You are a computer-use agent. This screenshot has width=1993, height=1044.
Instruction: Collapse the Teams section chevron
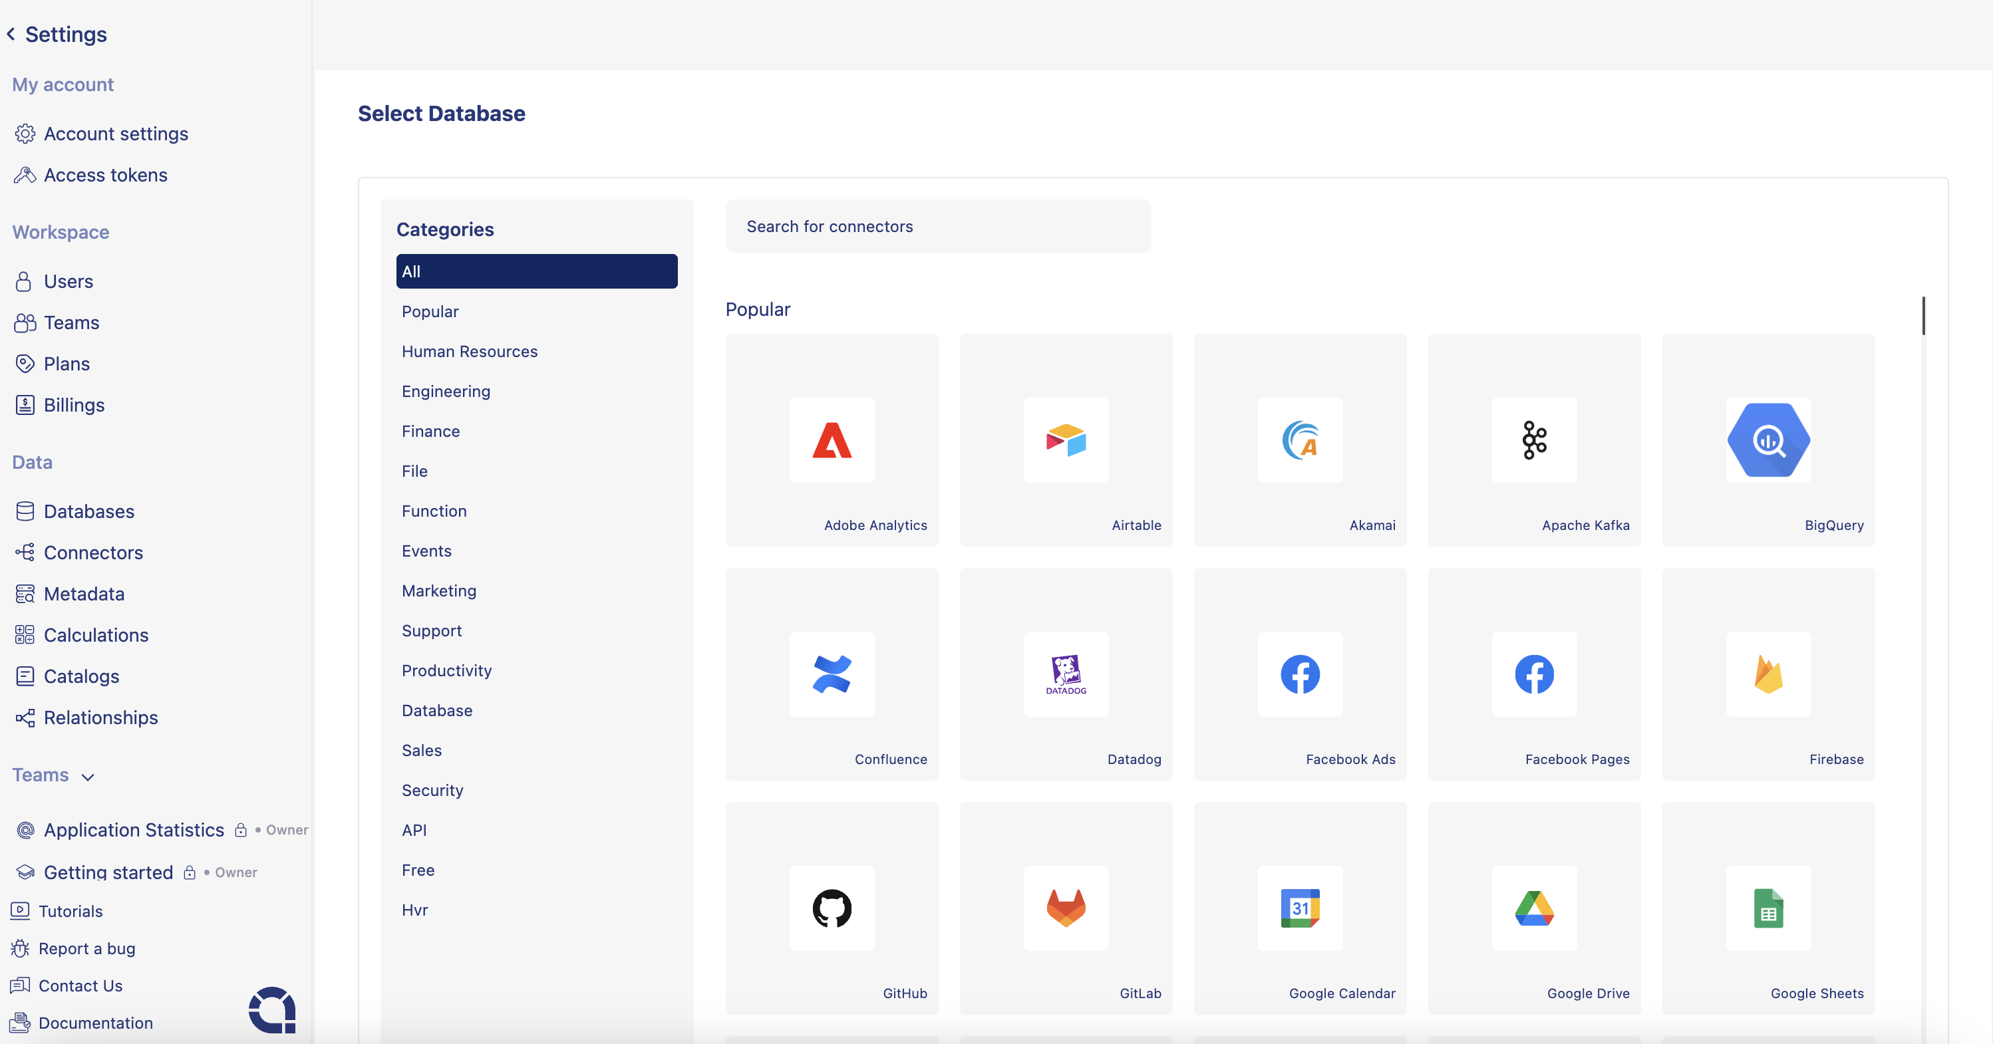88,777
